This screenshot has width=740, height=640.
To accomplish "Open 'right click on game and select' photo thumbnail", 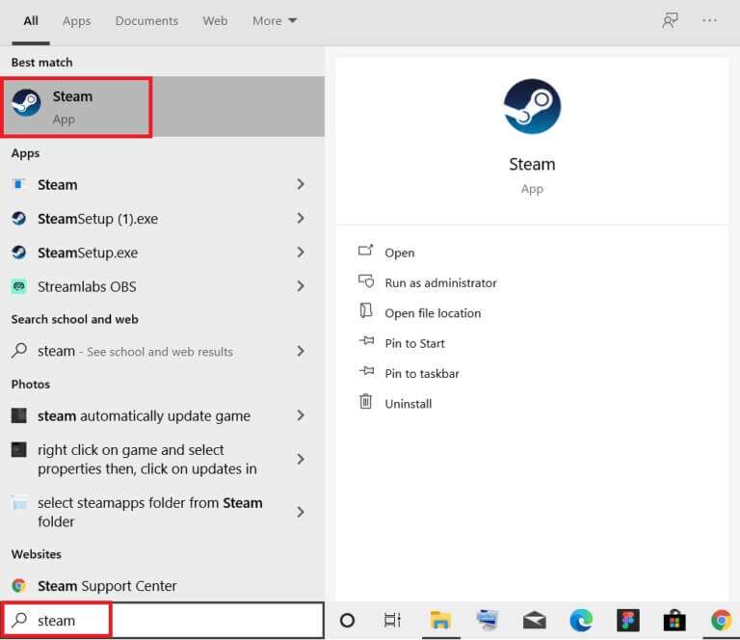I will click(x=19, y=450).
